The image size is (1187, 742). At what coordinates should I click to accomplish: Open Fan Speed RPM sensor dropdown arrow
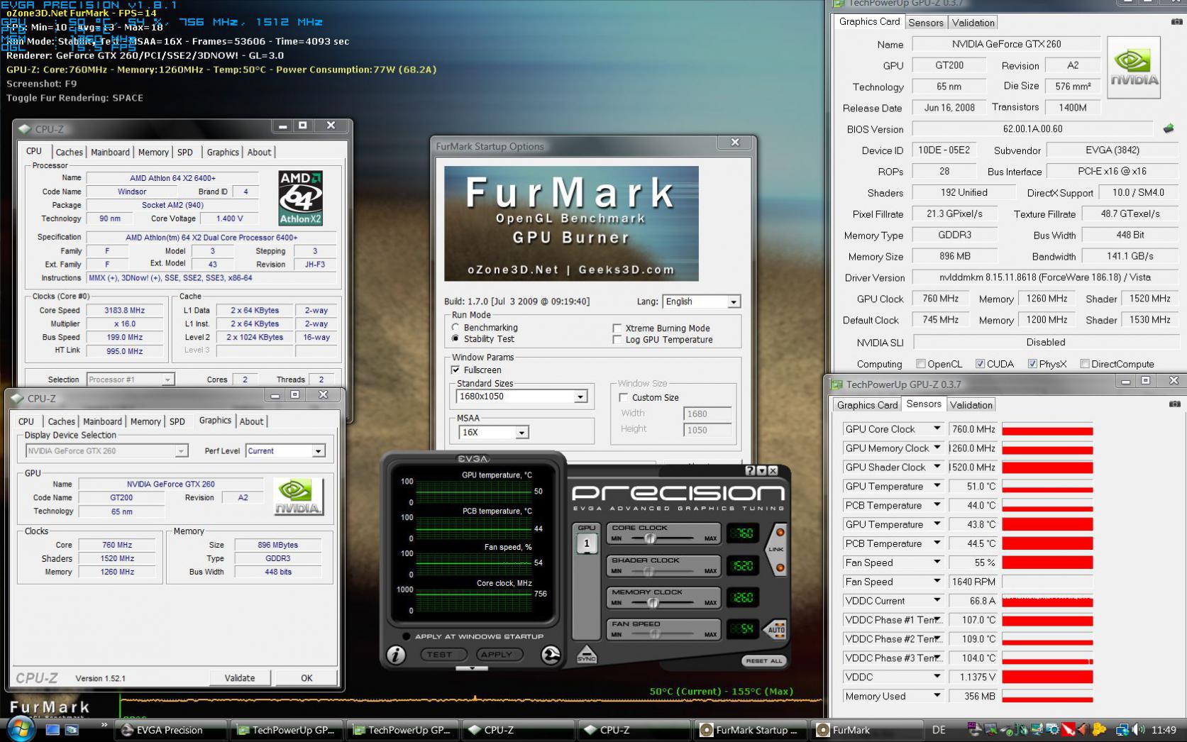[x=937, y=581]
